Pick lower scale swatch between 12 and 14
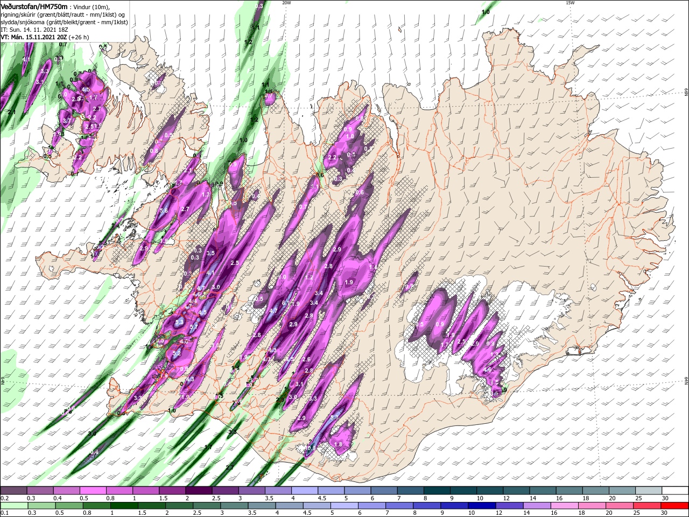The height and width of the screenshot is (517, 689). tap(509, 506)
